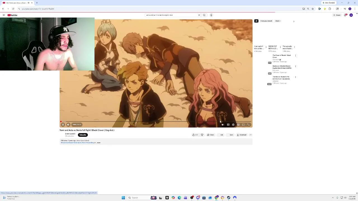This screenshot has width=358, height=201.
Task: Open more actions ellipsis under video
Action: click(251, 135)
